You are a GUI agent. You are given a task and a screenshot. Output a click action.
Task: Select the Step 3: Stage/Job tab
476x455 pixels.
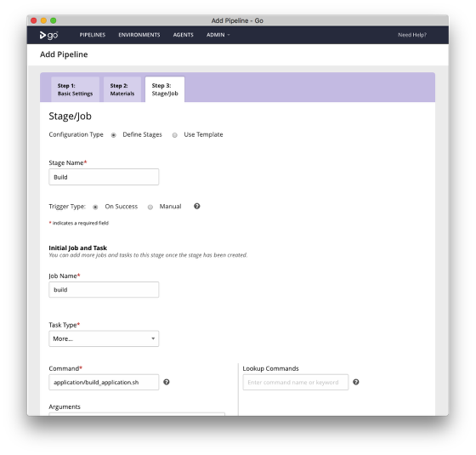pyautogui.click(x=165, y=89)
